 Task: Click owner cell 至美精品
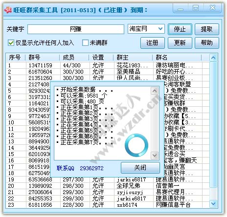(x=128, y=72)
